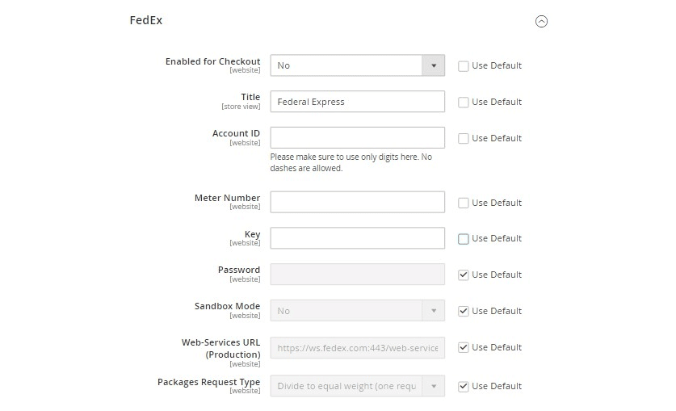
Task: Click the FedEx section heading
Action: (x=146, y=20)
